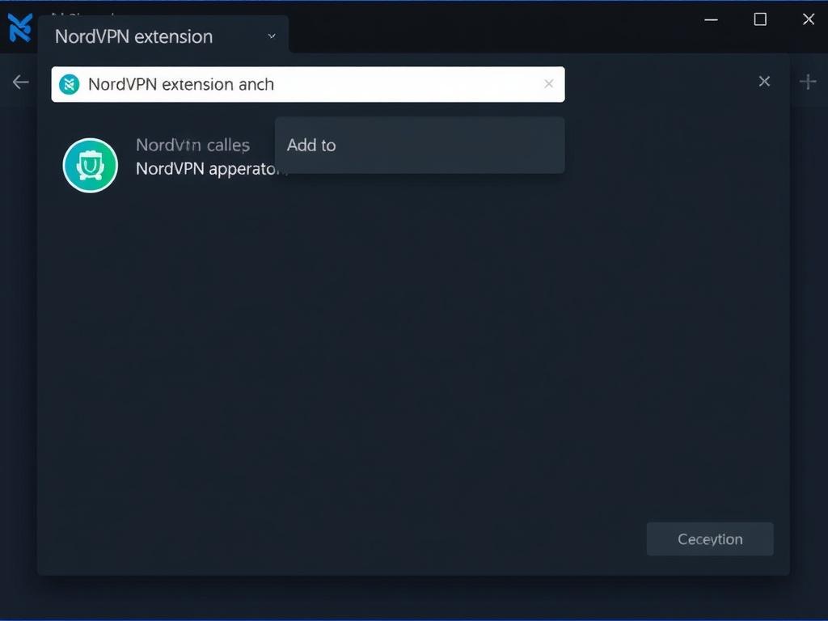Close the search panel with X
This screenshot has height=621, width=828.
(x=764, y=82)
